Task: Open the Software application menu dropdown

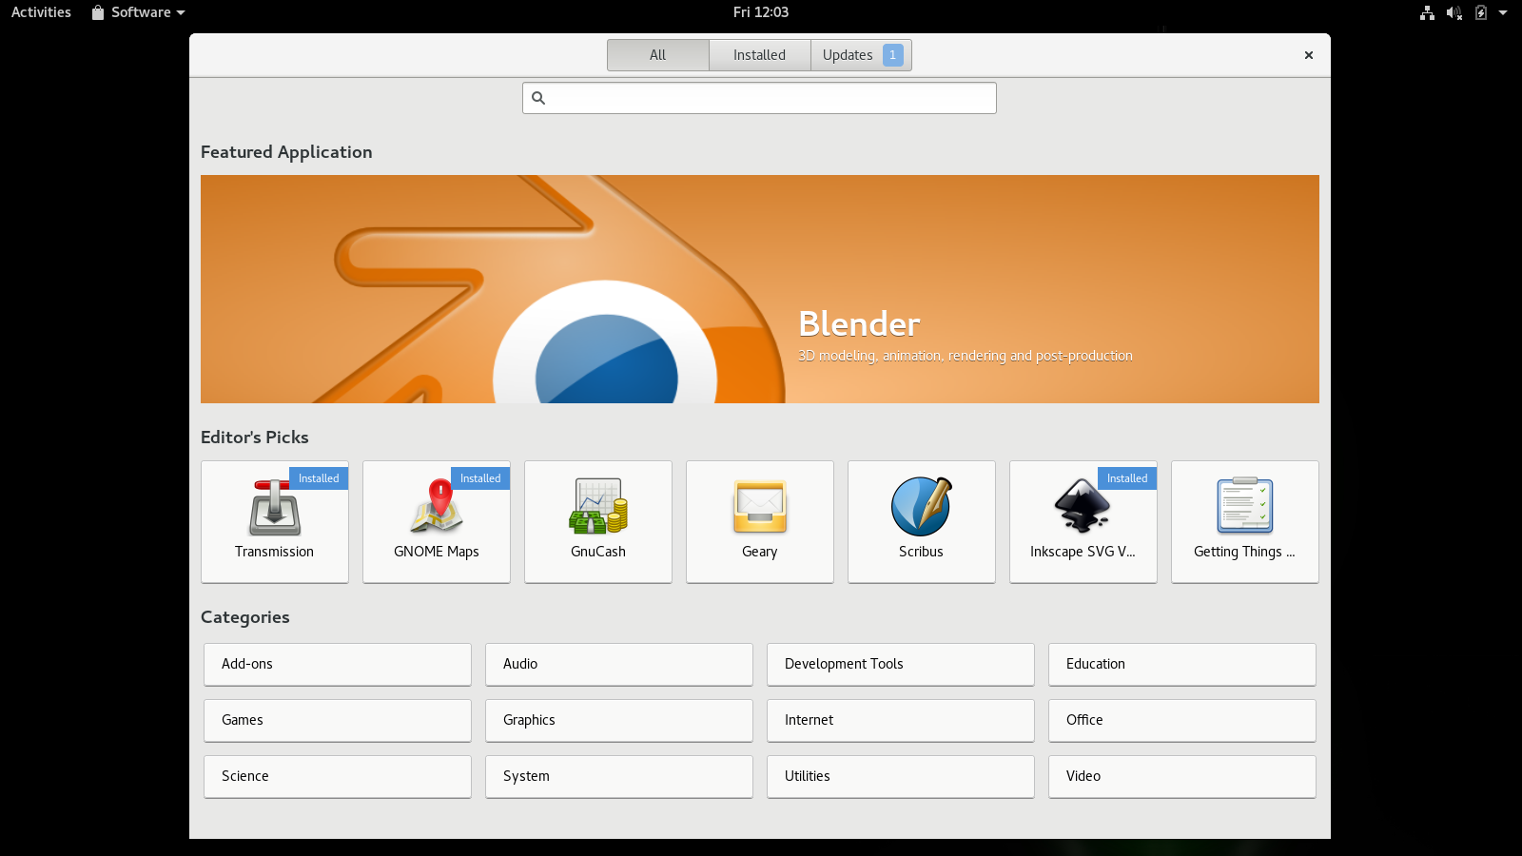Action: pyautogui.click(x=139, y=12)
